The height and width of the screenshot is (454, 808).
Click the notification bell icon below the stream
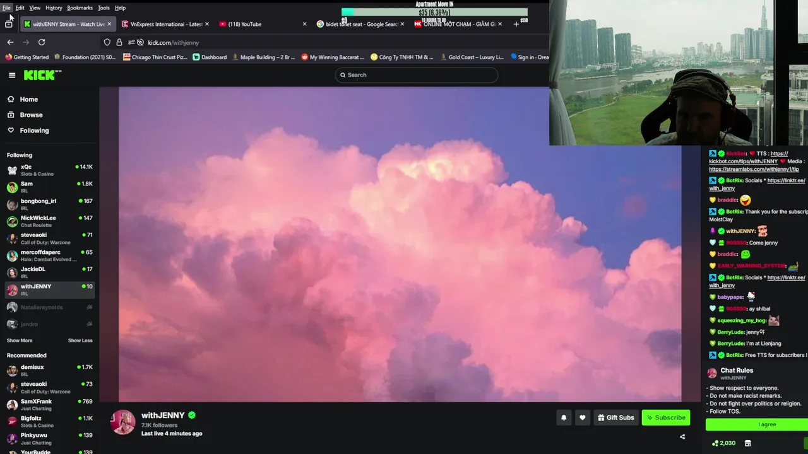pos(564,417)
